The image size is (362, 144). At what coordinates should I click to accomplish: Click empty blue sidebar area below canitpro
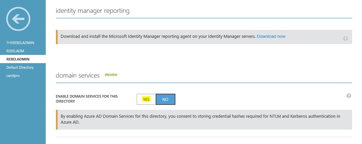click(23, 111)
